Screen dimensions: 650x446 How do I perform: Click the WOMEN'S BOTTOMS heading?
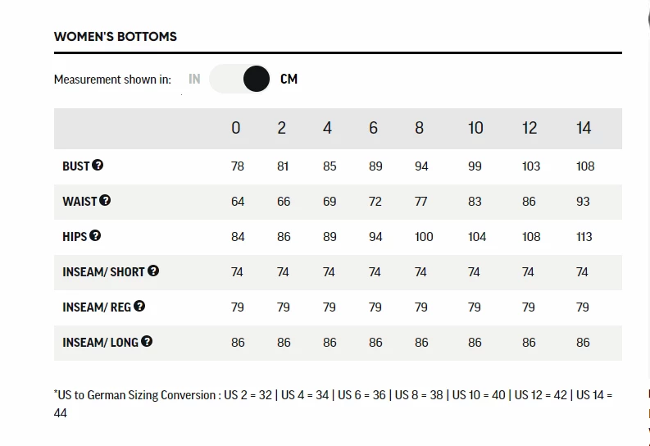(116, 36)
